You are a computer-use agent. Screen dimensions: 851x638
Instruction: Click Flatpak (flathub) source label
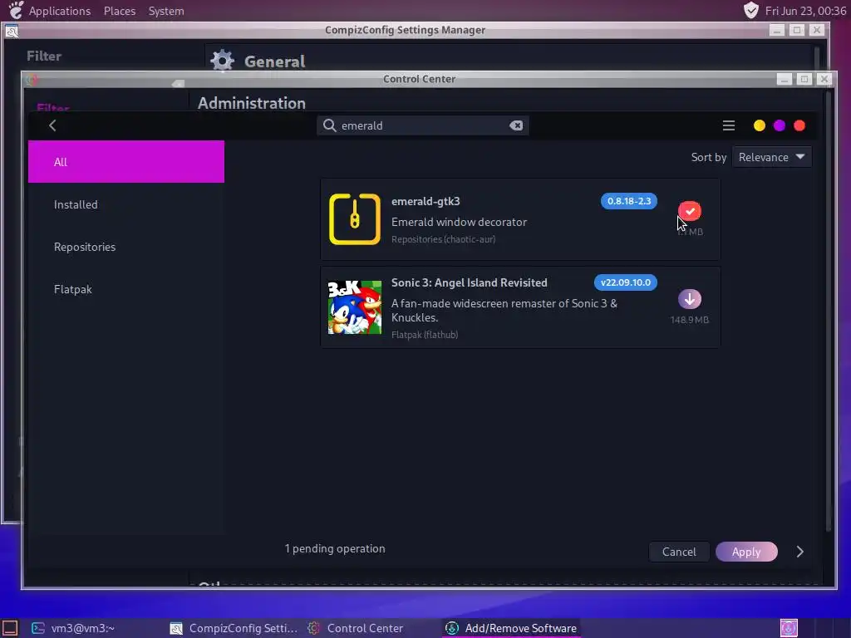pyautogui.click(x=425, y=335)
